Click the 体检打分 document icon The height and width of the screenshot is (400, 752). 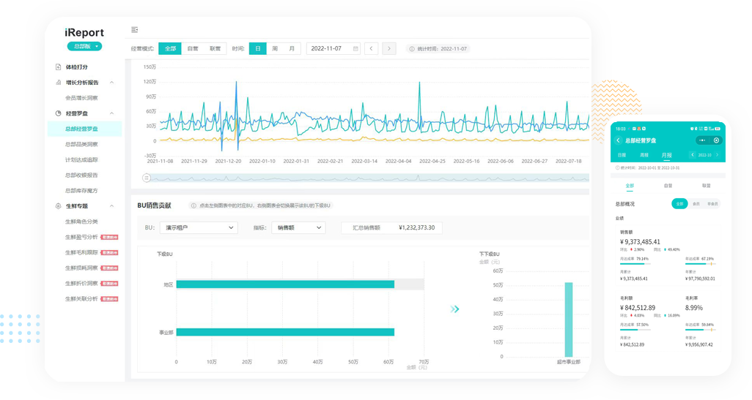pyautogui.click(x=58, y=67)
